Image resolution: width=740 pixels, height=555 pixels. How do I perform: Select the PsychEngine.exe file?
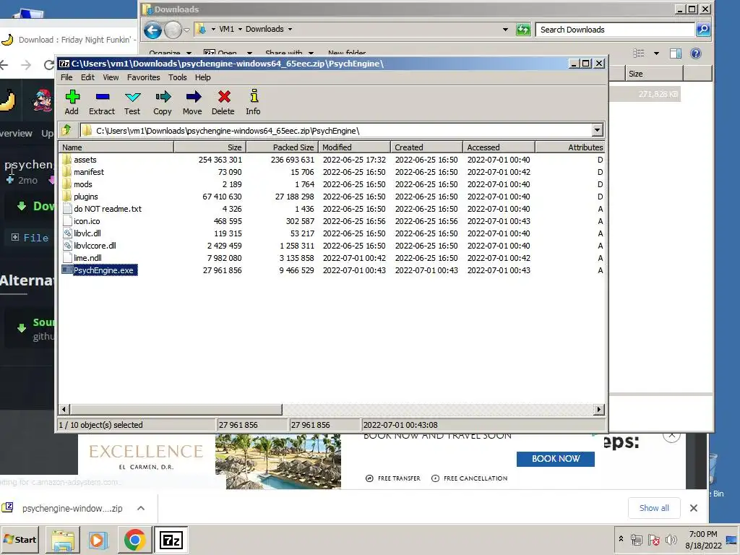103,270
